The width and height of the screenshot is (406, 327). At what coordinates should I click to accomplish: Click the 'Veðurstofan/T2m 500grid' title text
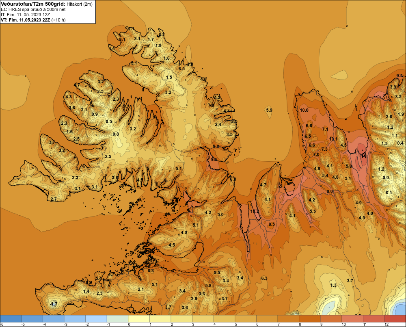click(33, 4)
